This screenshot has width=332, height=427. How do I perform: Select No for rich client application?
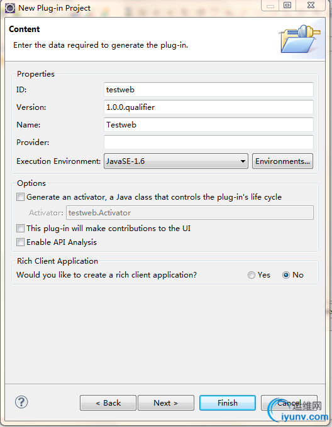286,275
